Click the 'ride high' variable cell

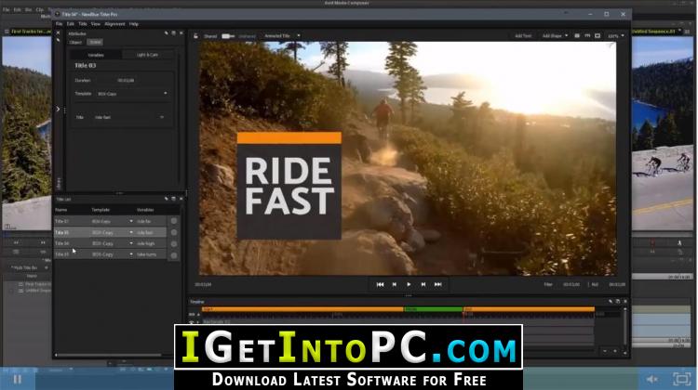(x=146, y=243)
